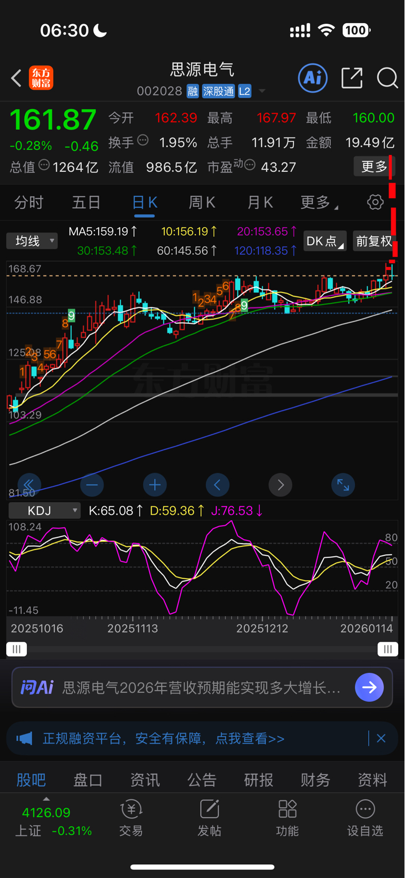
Task: Move chart left with left arrow icon
Action: (218, 485)
